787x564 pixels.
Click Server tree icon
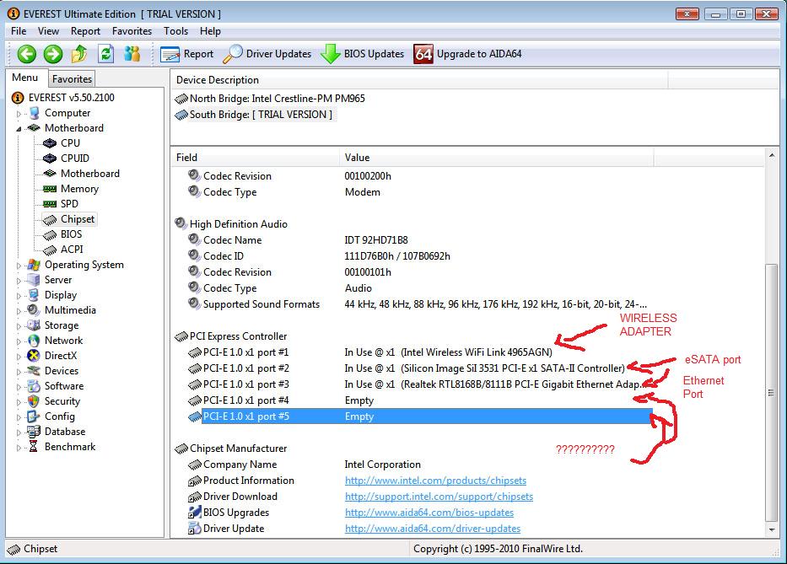tap(34, 280)
